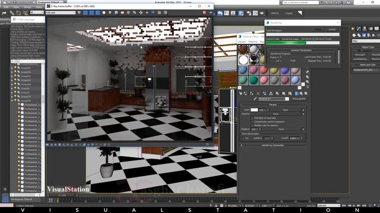
Task: Select white highlighted material sample slot
Action: point(243,60)
